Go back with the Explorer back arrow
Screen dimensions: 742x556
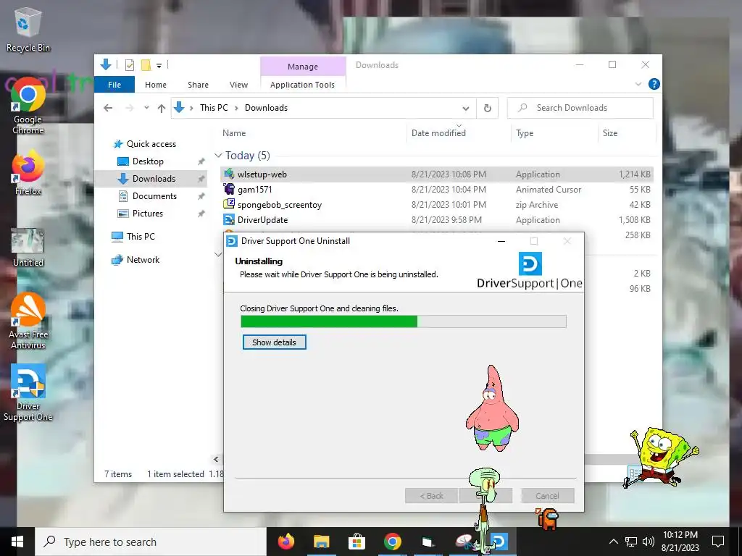[x=108, y=108]
